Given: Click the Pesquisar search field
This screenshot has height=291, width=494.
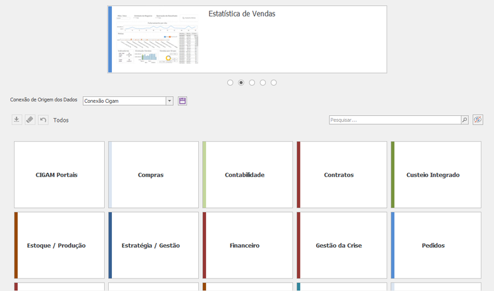Looking at the screenshot, I should tap(395, 120).
